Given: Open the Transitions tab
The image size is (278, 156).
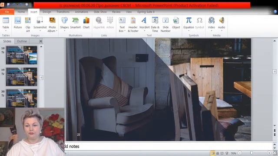Looking at the screenshot, I should tap(63, 12).
